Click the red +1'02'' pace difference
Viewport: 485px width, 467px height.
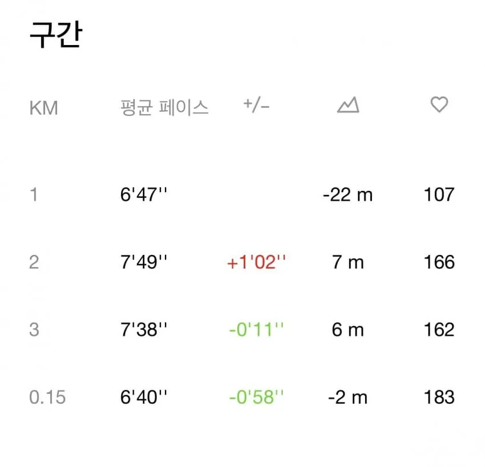click(256, 262)
